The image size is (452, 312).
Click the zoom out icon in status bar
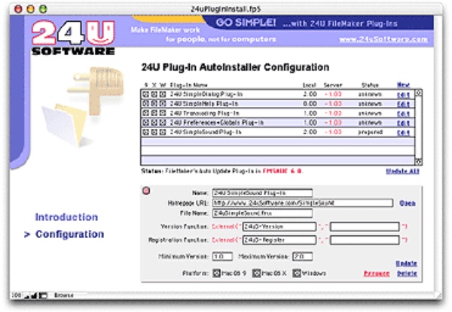coord(27,295)
